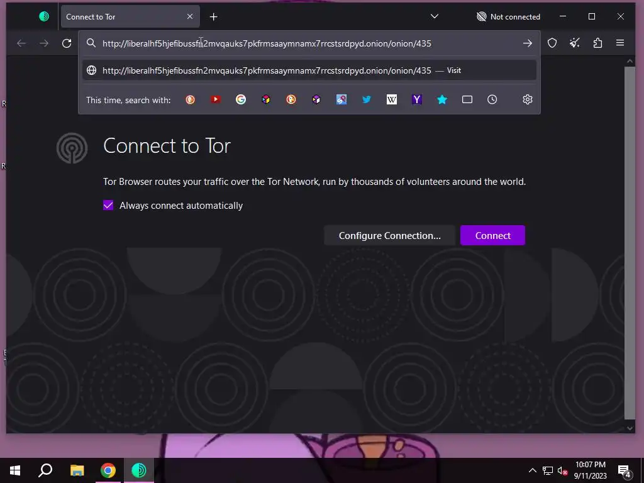Open Windows taskbar search

point(45,470)
